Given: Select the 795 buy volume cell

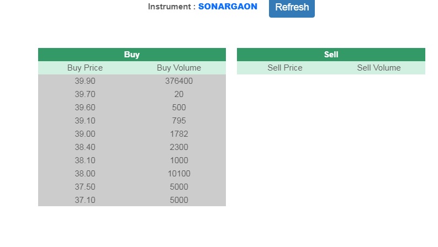Looking at the screenshot, I should pyautogui.click(x=179, y=121).
